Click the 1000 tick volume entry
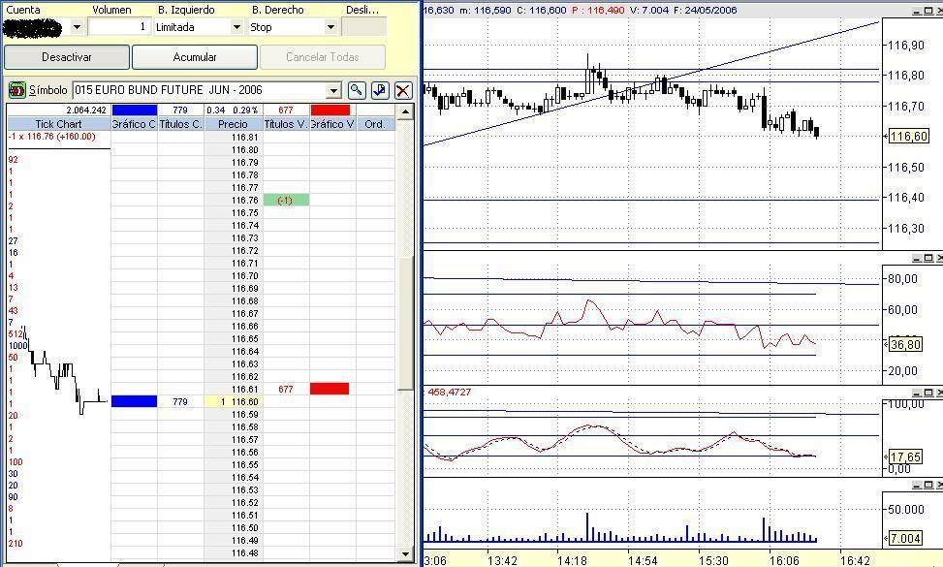943x567 pixels. click(x=18, y=346)
